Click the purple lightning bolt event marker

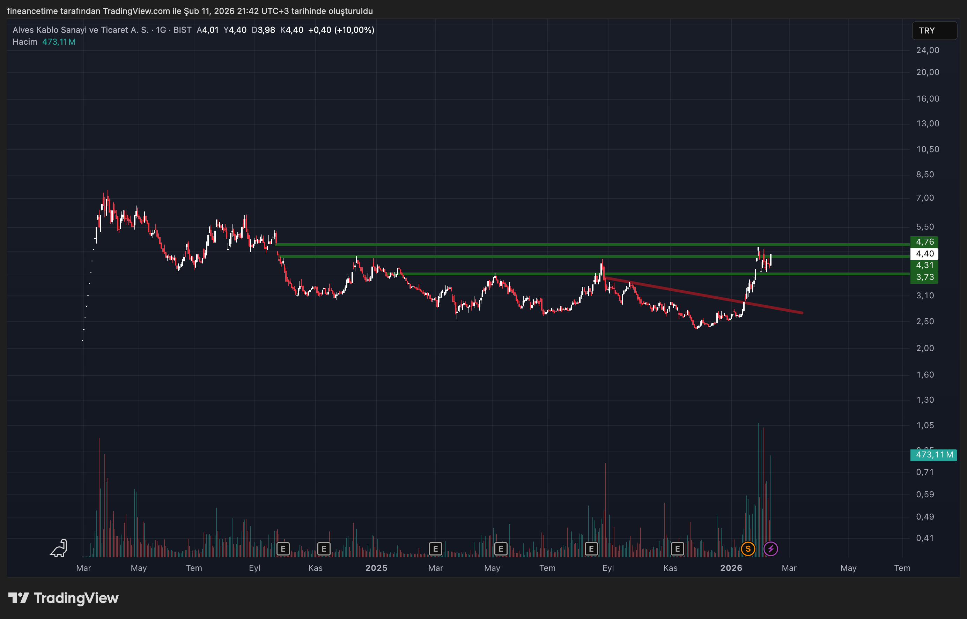pyautogui.click(x=770, y=549)
